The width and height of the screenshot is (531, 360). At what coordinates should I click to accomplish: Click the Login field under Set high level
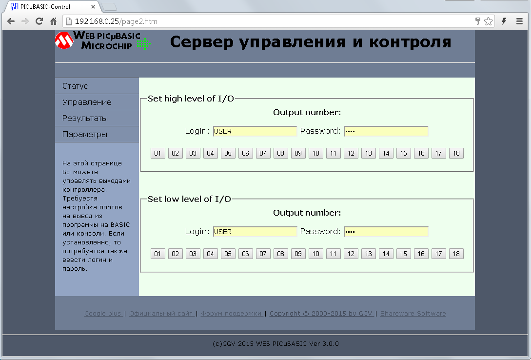click(x=255, y=131)
